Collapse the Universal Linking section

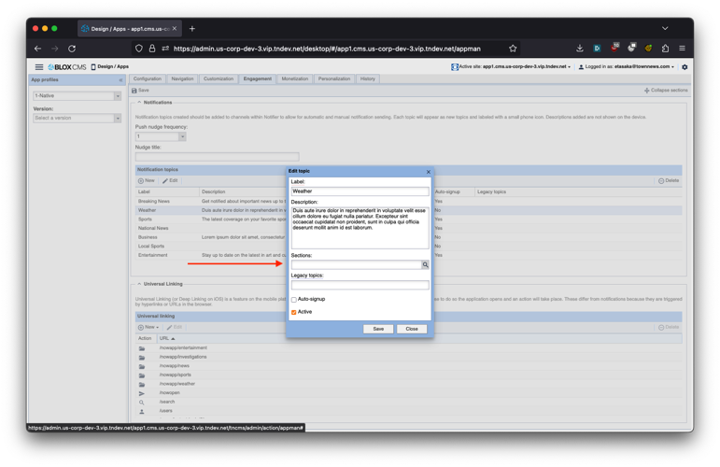coord(139,284)
